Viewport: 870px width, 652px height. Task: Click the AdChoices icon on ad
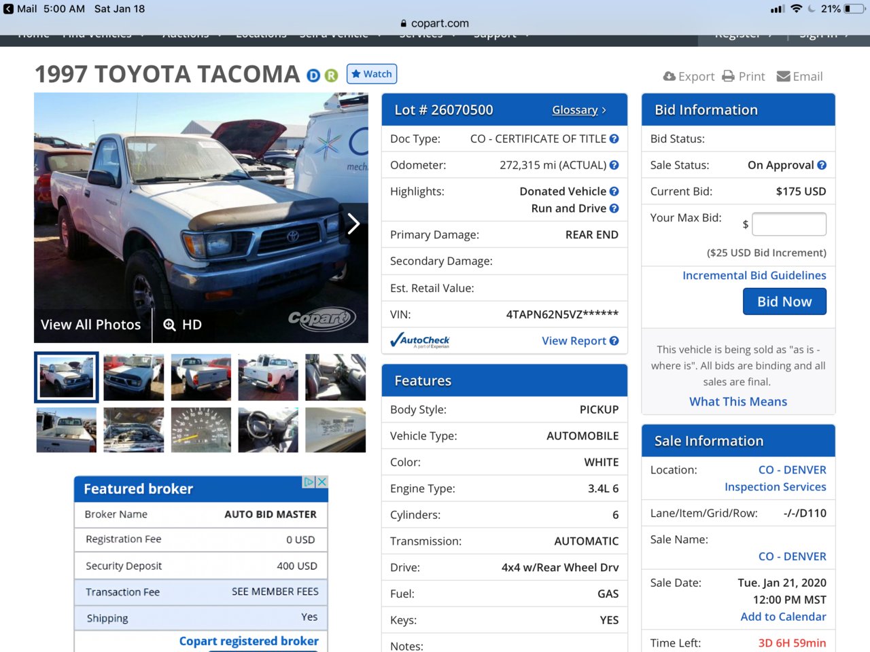(x=309, y=482)
